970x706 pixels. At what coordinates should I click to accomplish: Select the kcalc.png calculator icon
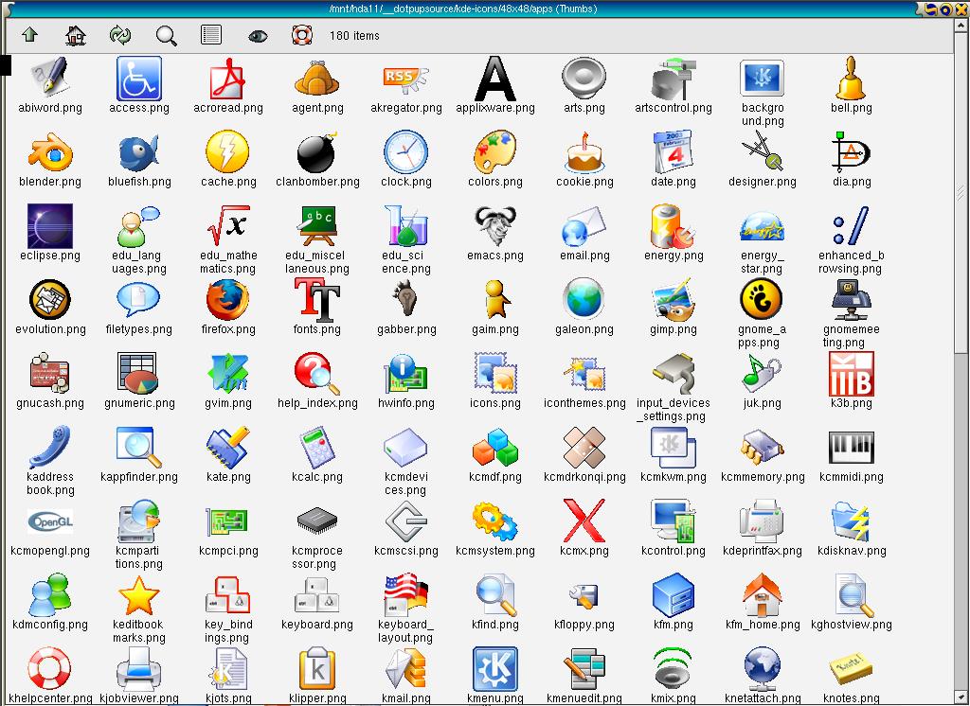(317, 447)
